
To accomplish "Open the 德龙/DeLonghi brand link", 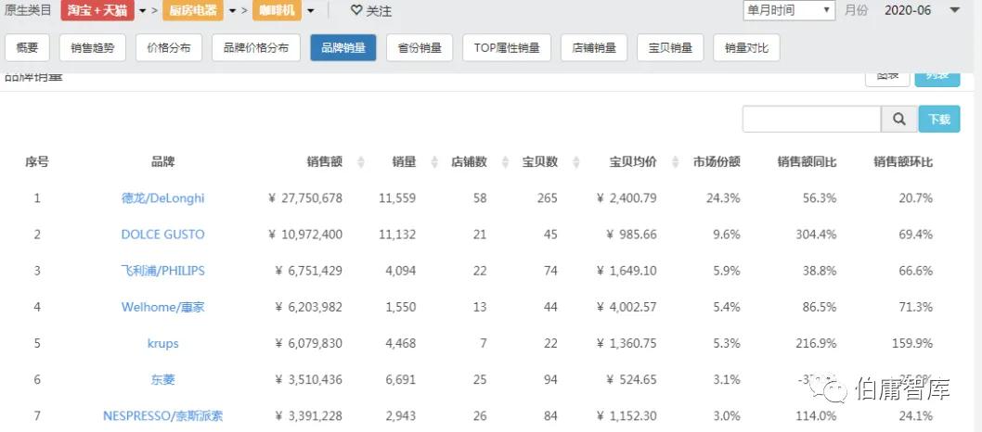I will coord(162,198).
